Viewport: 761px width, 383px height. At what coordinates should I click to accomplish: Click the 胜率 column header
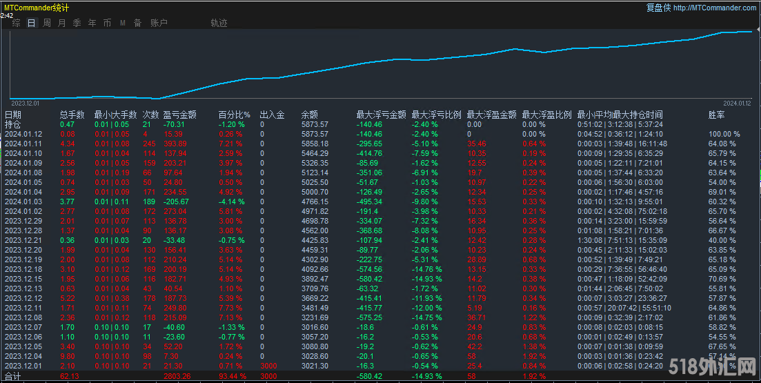point(717,115)
